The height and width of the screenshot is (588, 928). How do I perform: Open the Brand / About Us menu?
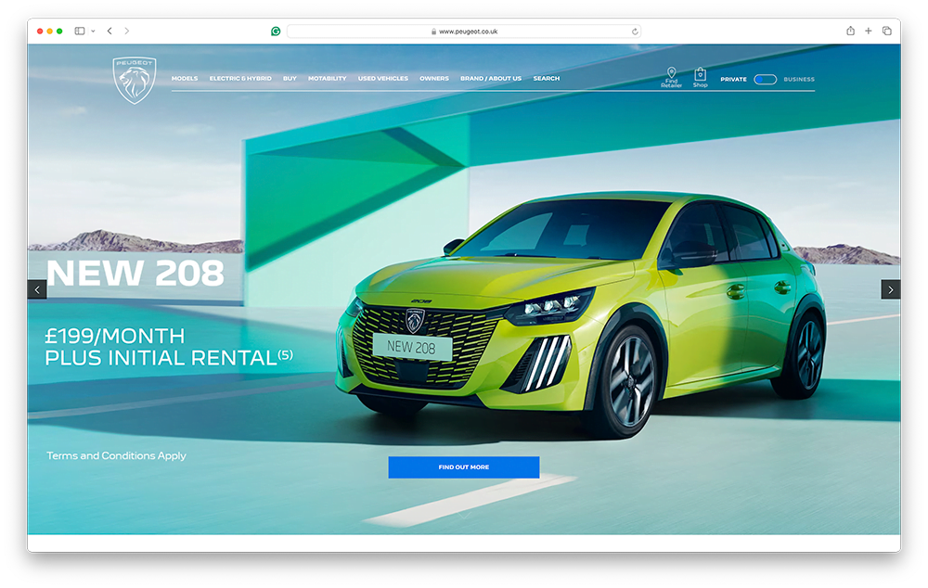click(491, 78)
